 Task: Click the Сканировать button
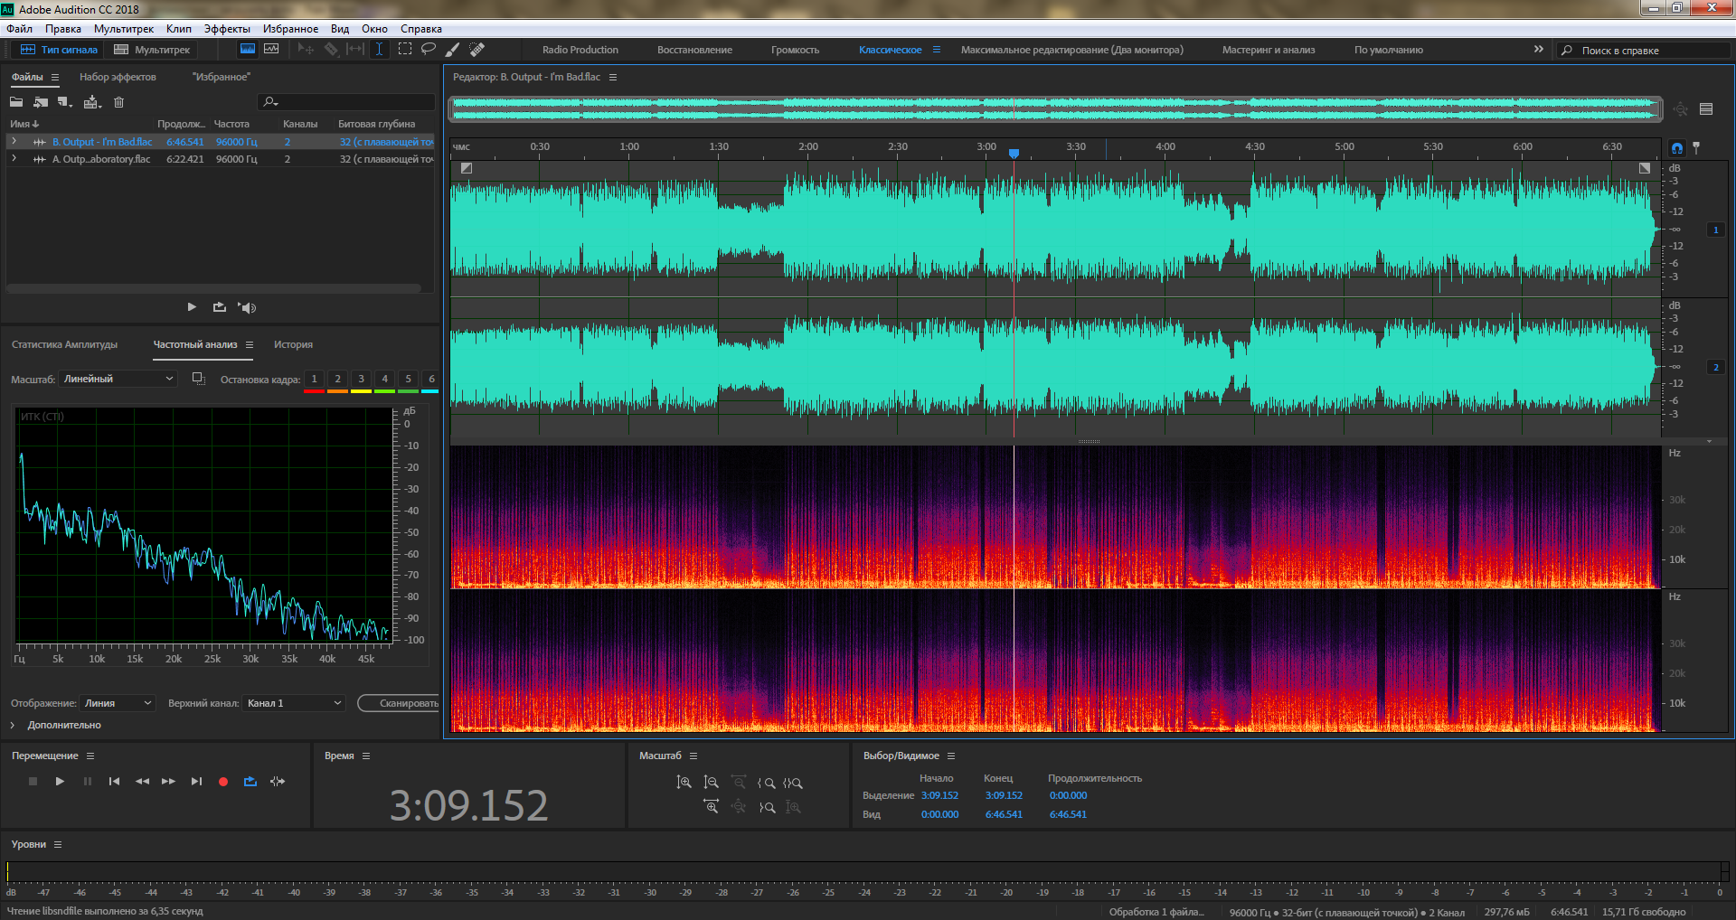[x=399, y=703]
